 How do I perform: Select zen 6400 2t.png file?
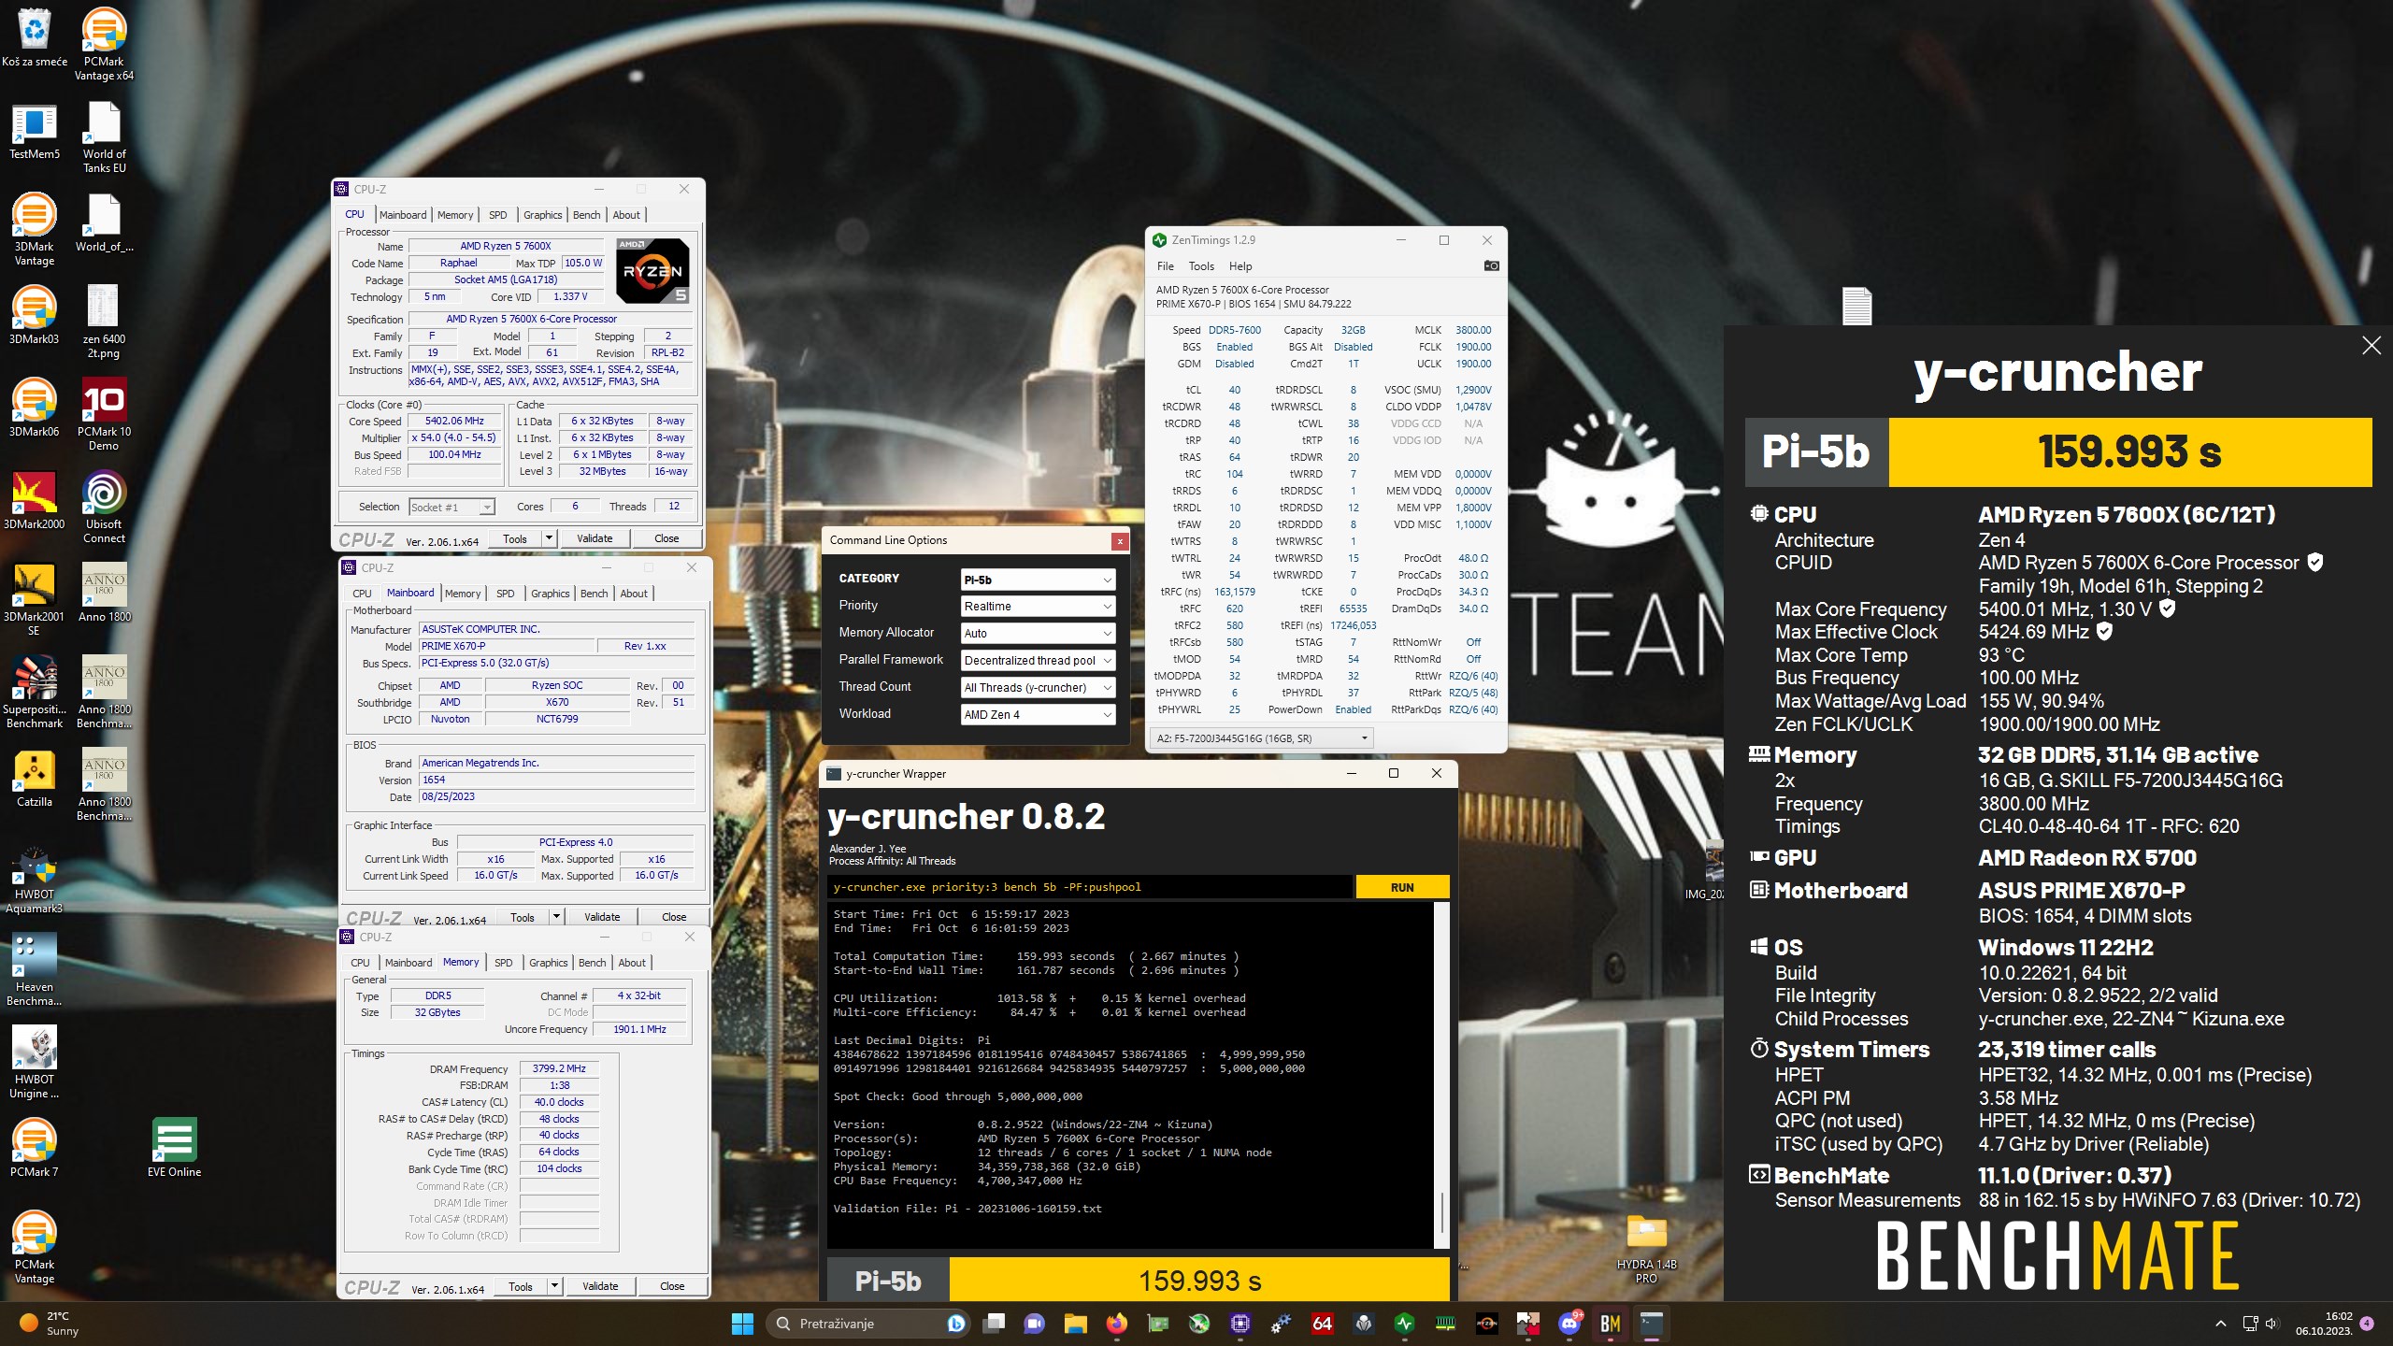(104, 322)
